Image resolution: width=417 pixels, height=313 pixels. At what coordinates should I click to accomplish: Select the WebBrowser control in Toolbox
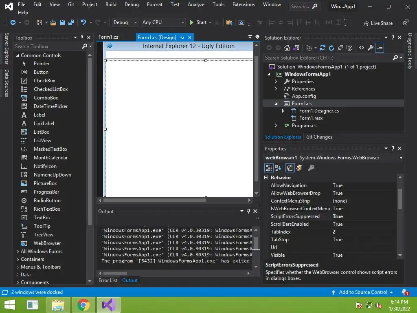click(47, 243)
